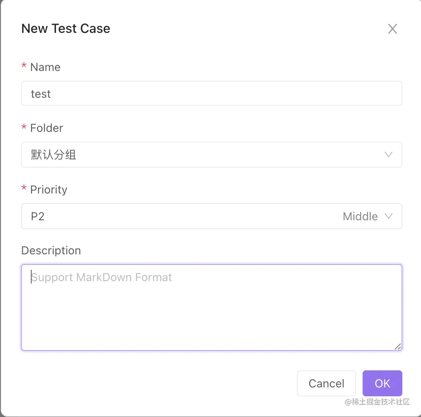
Task: Click the Folder dropdown chevron arrow
Action: tap(388, 155)
